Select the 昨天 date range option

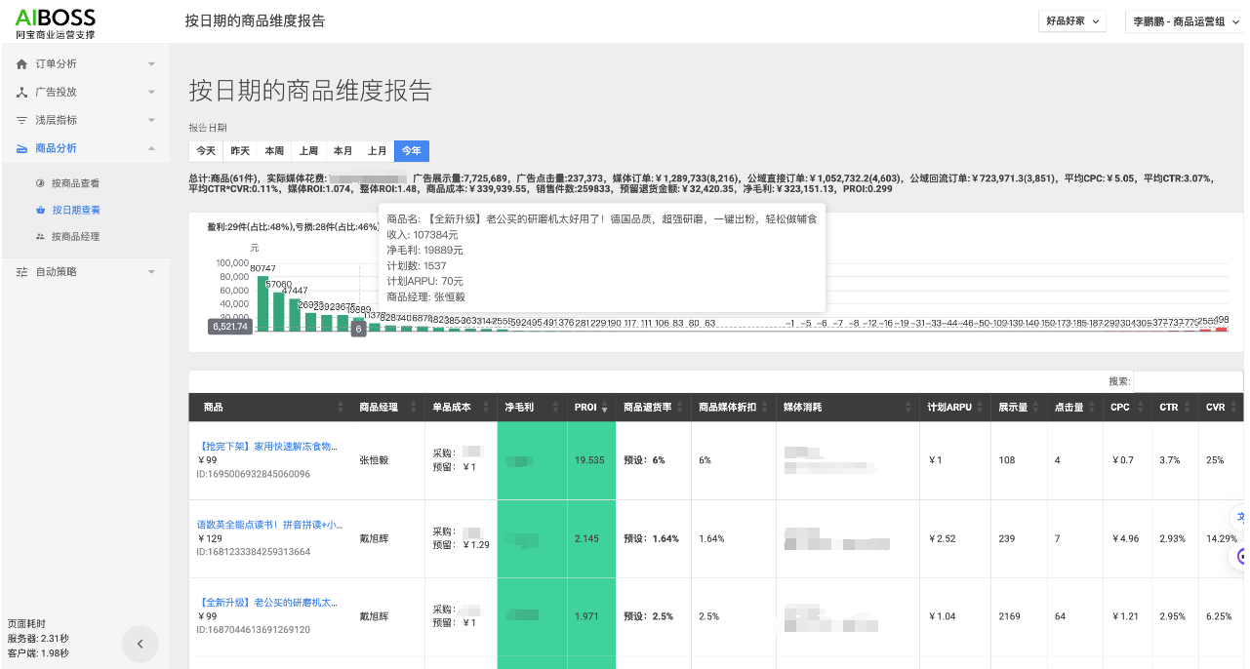(240, 151)
